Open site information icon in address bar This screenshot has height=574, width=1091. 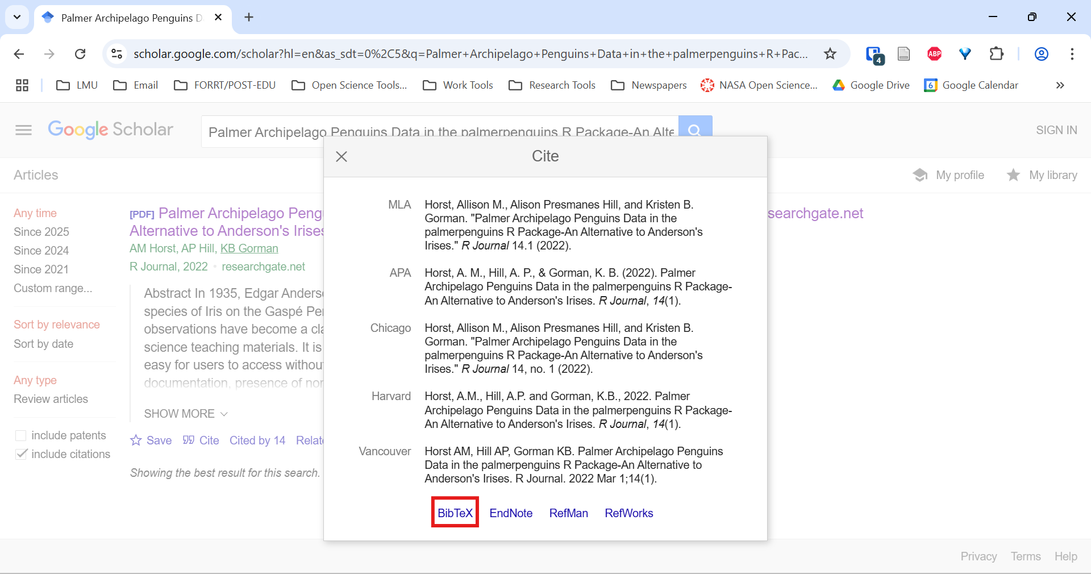coord(116,54)
